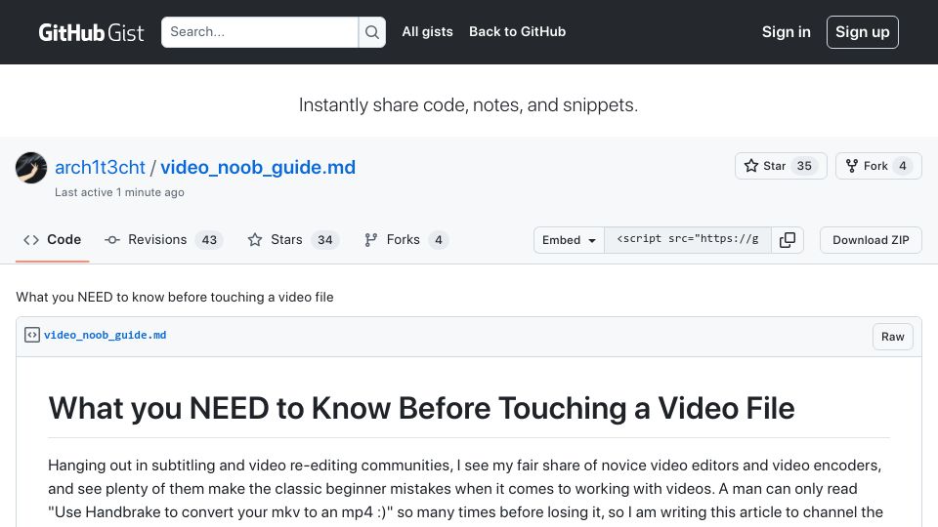938x527 pixels.
Task: View the fork count of 4
Action: coord(902,166)
